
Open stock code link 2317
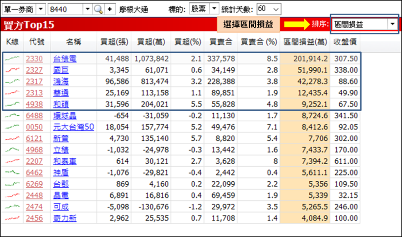[34, 82]
